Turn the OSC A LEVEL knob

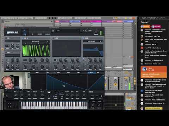47,67
